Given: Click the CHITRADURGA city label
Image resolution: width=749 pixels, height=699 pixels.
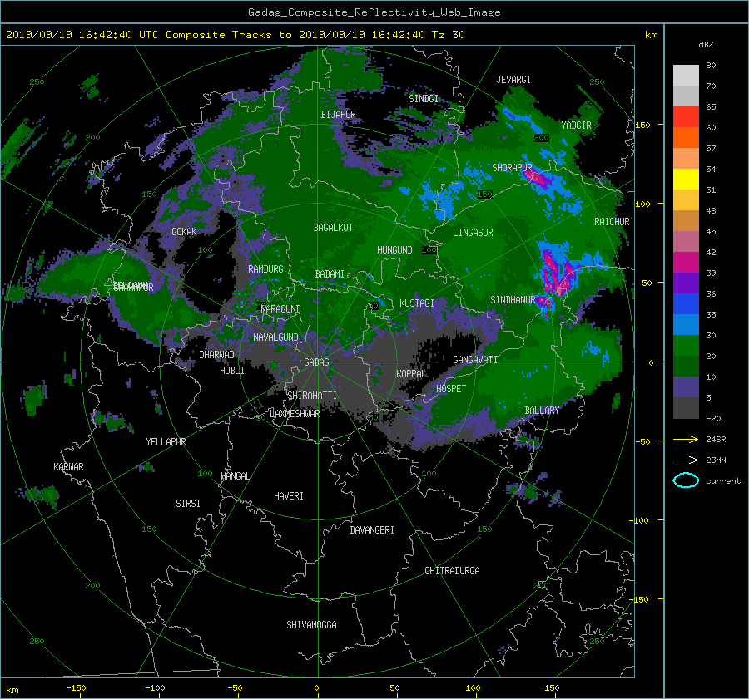Looking at the screenshot, I should [453, 571].
